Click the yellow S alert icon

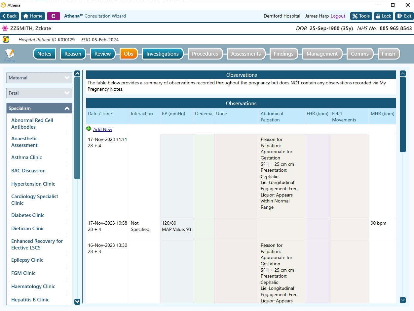click(6, 39)
